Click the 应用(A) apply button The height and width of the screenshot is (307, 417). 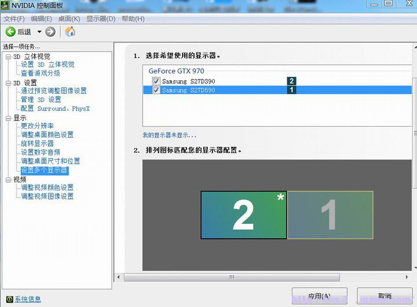[x=319, y=296]
